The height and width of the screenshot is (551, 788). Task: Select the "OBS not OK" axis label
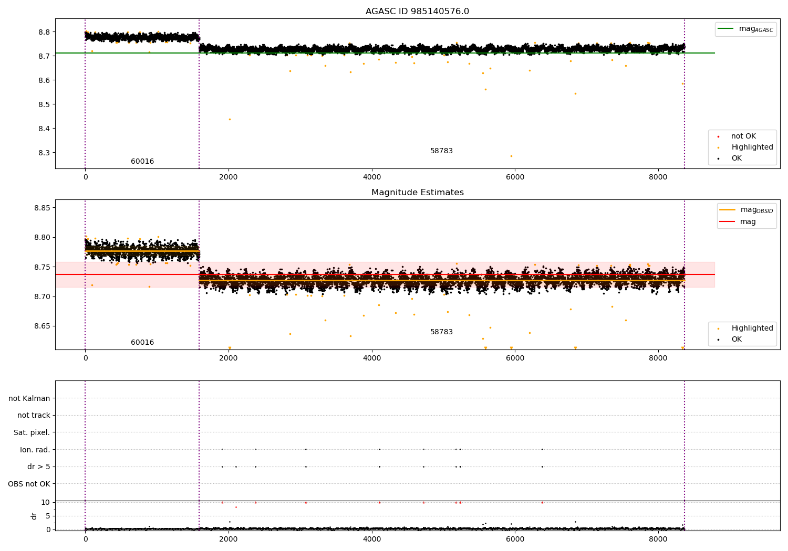pos(29,484)
